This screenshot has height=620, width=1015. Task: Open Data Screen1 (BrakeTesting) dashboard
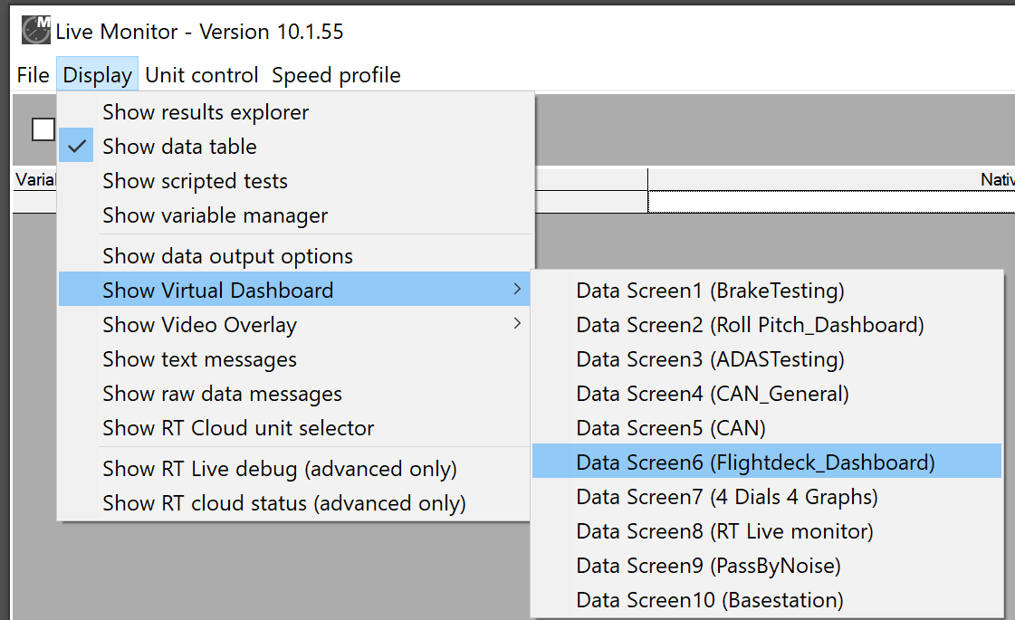(710, 291)
